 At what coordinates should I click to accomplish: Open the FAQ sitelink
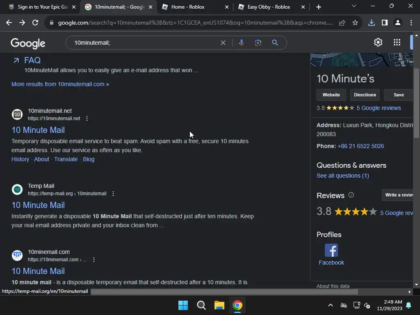click(x=32, y=60)
